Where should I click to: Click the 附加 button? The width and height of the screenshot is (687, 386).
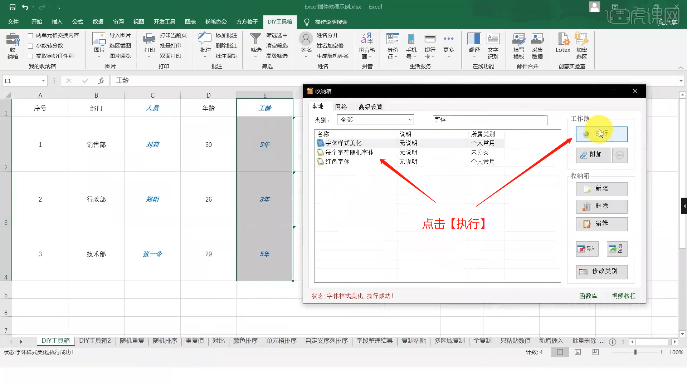click(x=593, y=155)
